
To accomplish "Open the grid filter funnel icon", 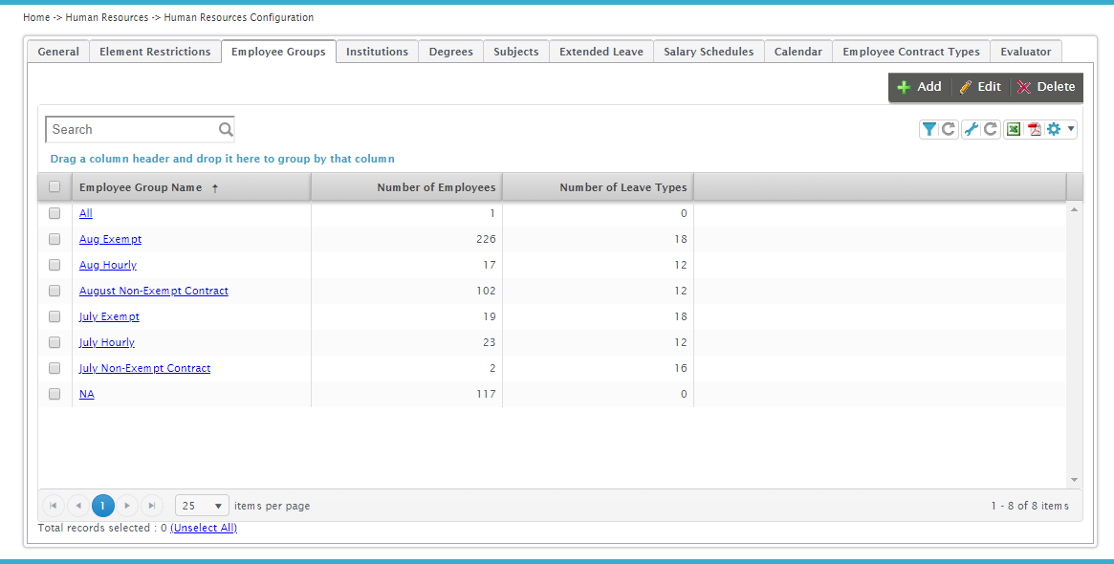I will point(928,129).
